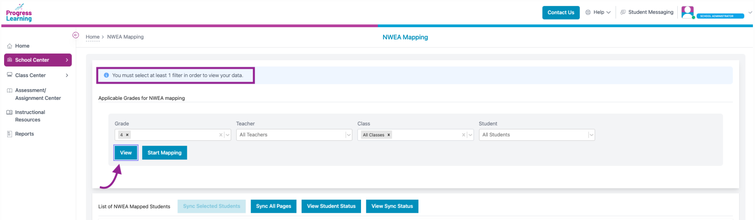Click the Home icon in the sidebar

10,46
